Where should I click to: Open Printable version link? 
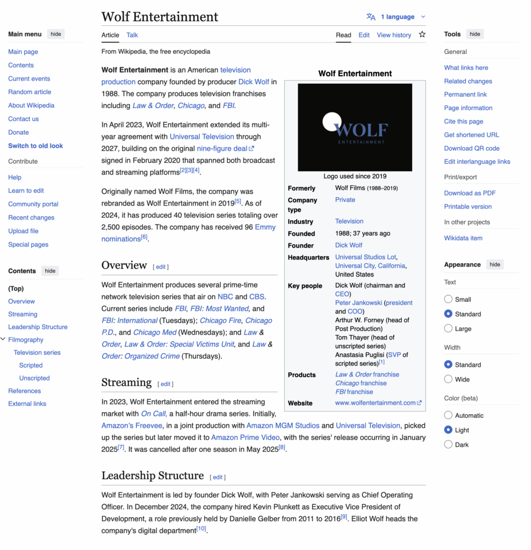(x=468, y=207)
